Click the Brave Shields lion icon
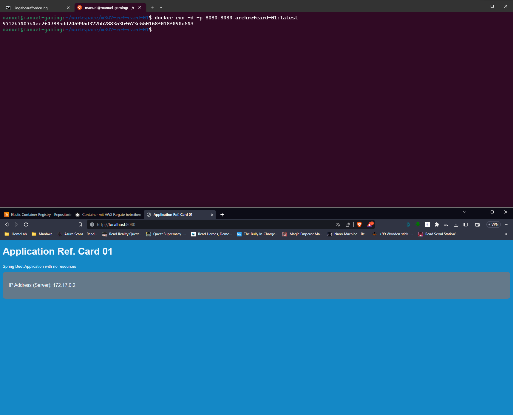The width and height of the screenshot is (513, 415). tap(359, 224)
